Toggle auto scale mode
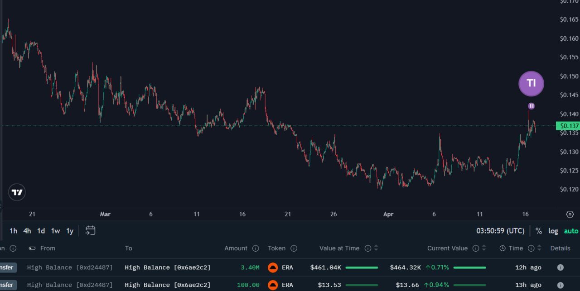Screen dimensions: 580x291 pos(571,231)
